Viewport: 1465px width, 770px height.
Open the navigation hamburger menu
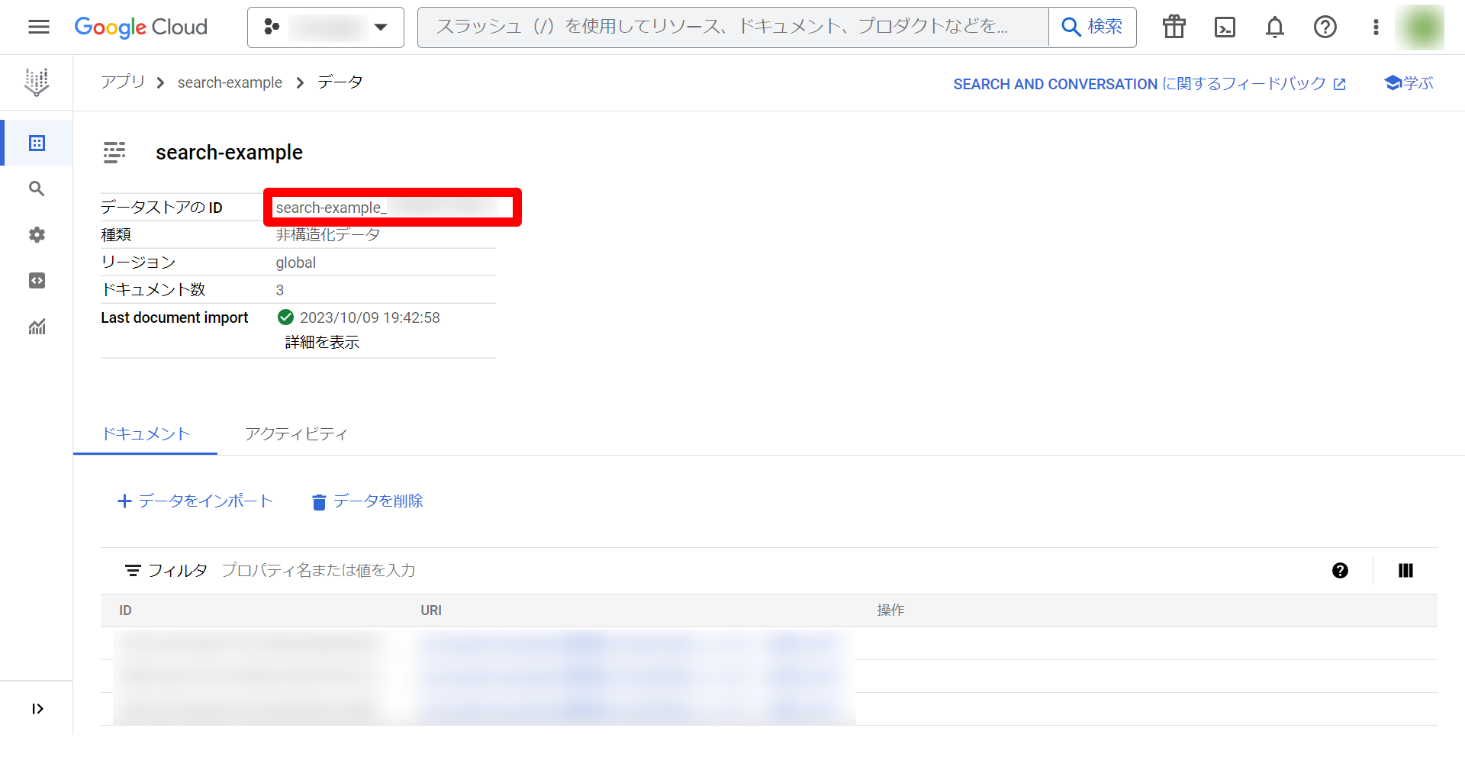tap(38, 27)
